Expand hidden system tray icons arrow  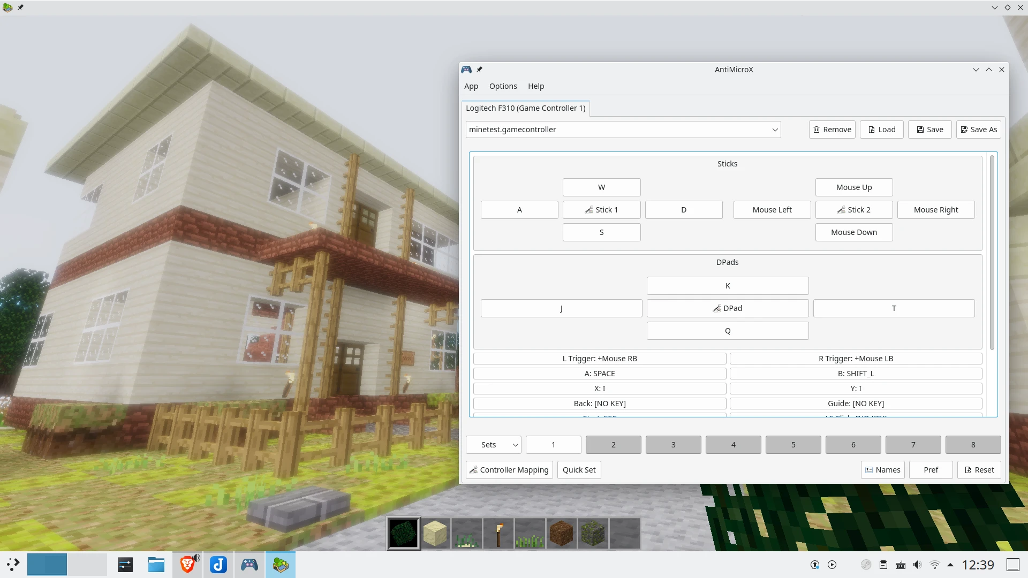pyautogui.click(x=950, y=565)
